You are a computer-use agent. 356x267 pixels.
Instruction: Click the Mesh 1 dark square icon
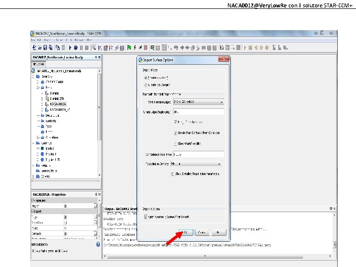[42, 148]
